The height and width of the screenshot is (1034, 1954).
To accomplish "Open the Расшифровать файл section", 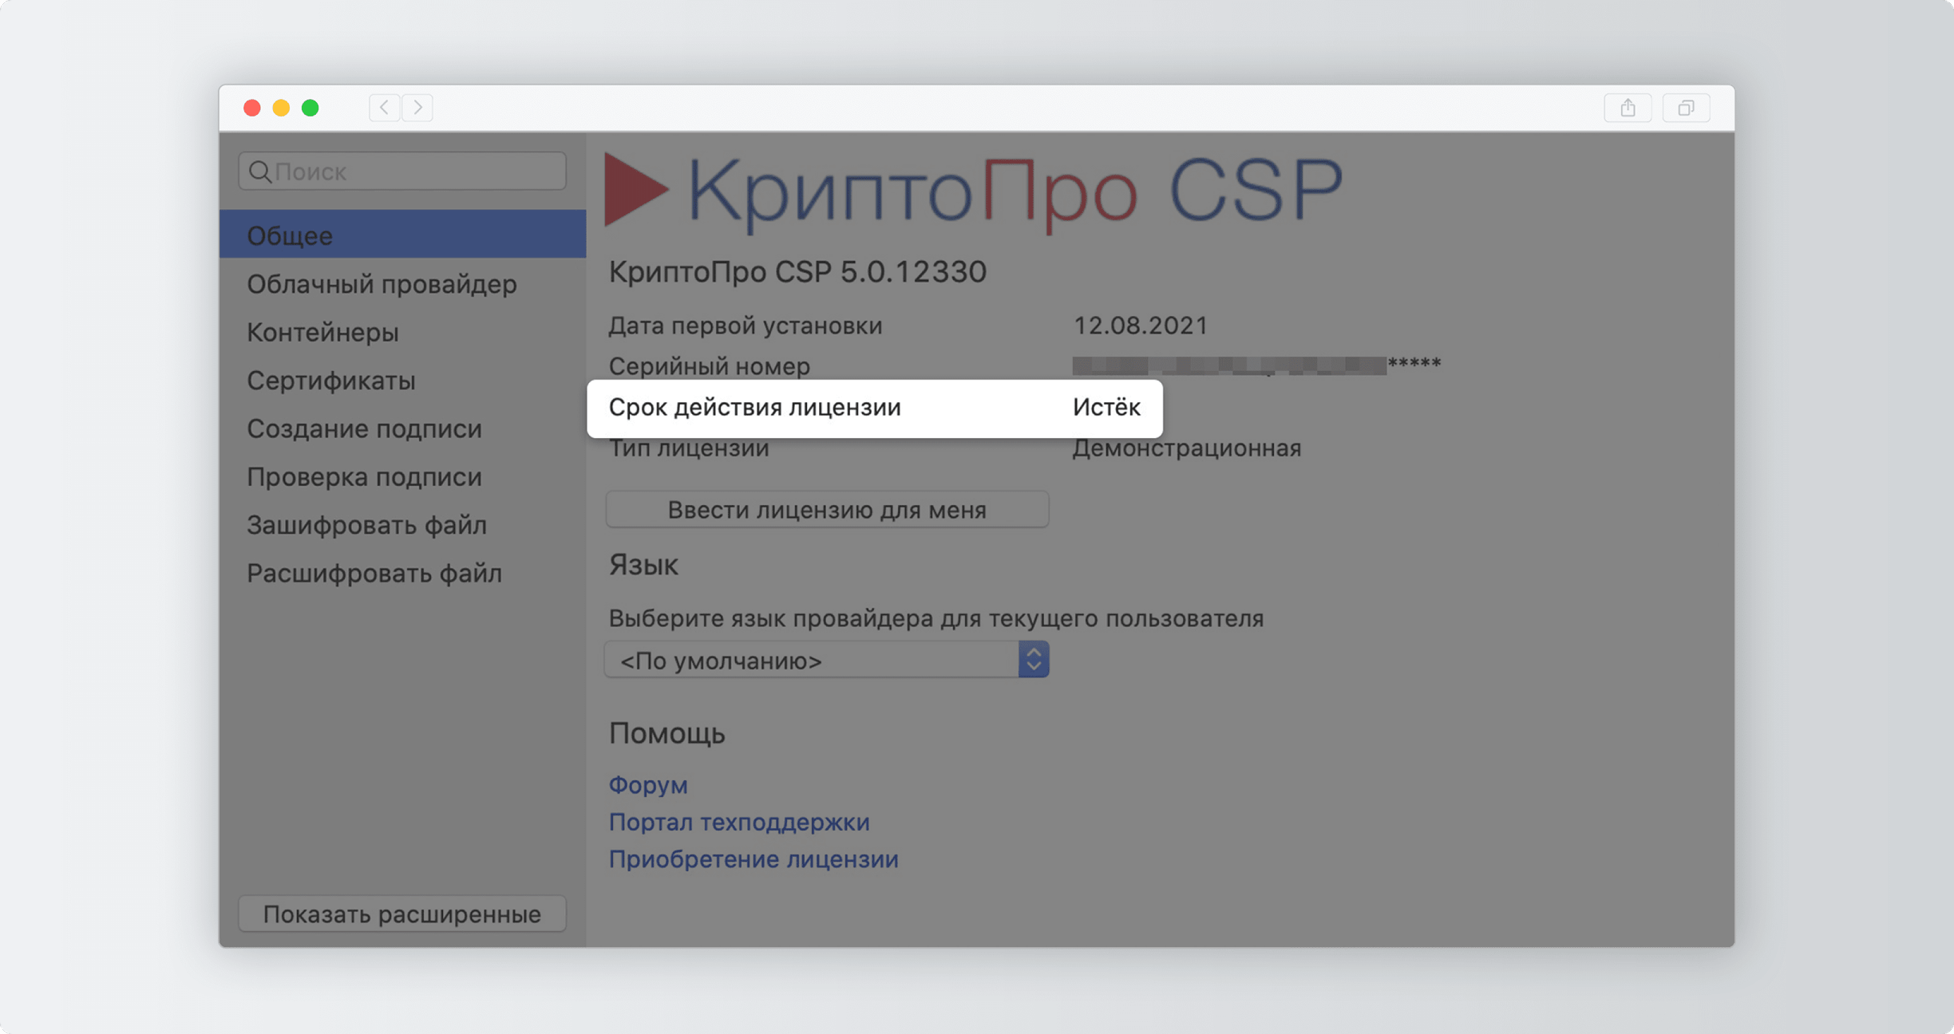I will coord(402,573).
